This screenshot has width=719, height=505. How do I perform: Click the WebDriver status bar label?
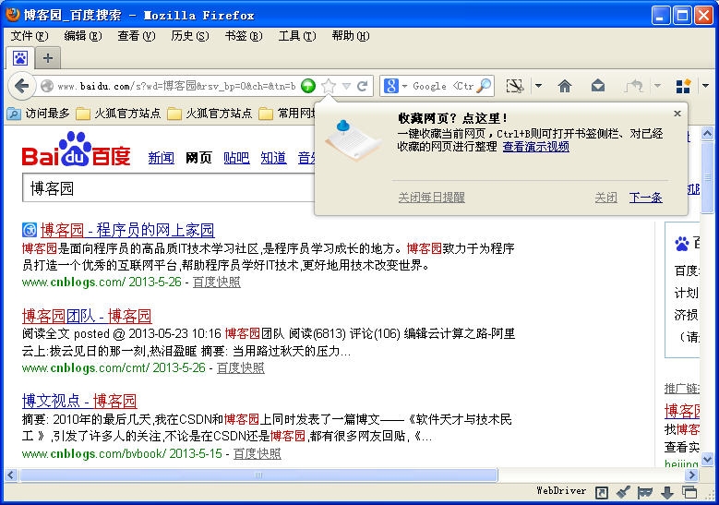coord(561,491)
